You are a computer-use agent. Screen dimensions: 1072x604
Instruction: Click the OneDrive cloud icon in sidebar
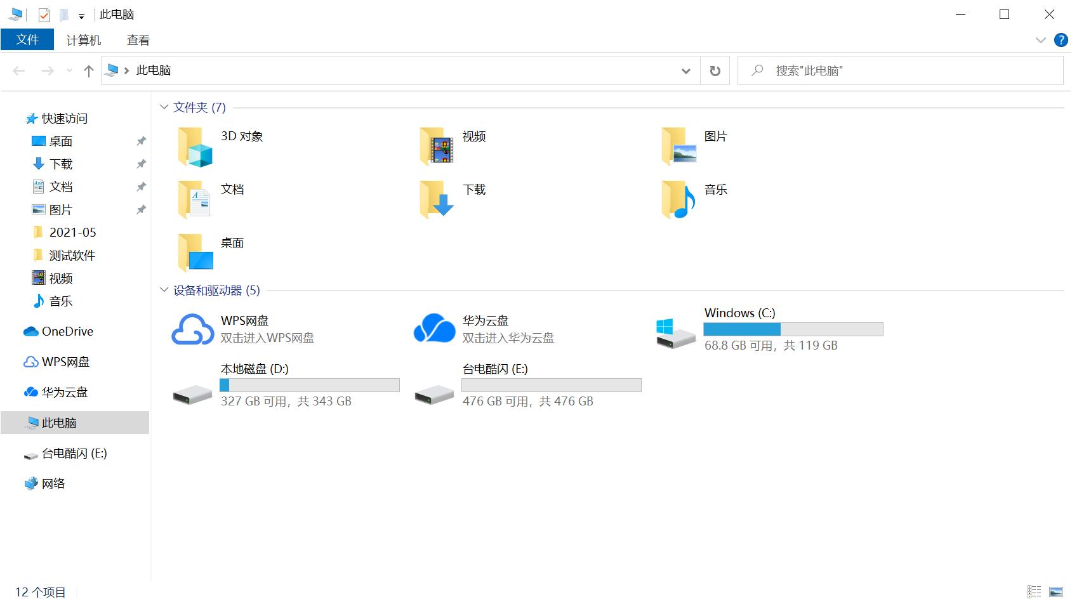31,332
